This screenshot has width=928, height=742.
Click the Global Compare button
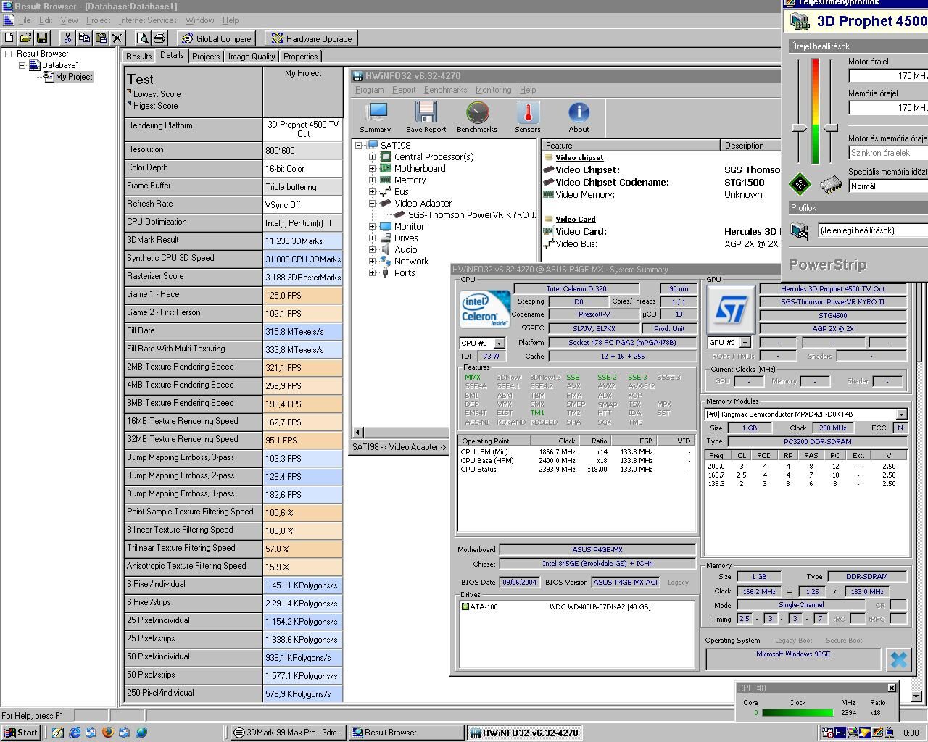point(216,38)
